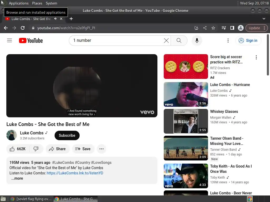The width and height of the screenshot is (270, 202).
Task: Open Whiskey Glasses video thumbnail
Action: point(186,121)
